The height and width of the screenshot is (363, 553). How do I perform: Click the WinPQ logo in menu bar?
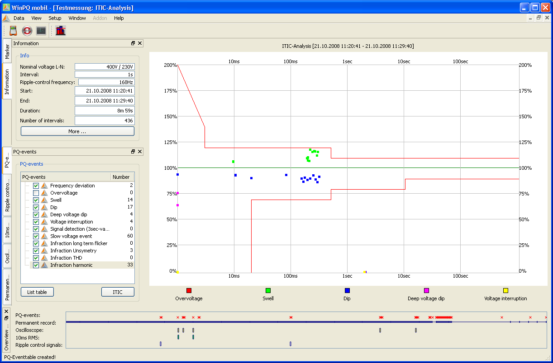click(x=6, y=18)
